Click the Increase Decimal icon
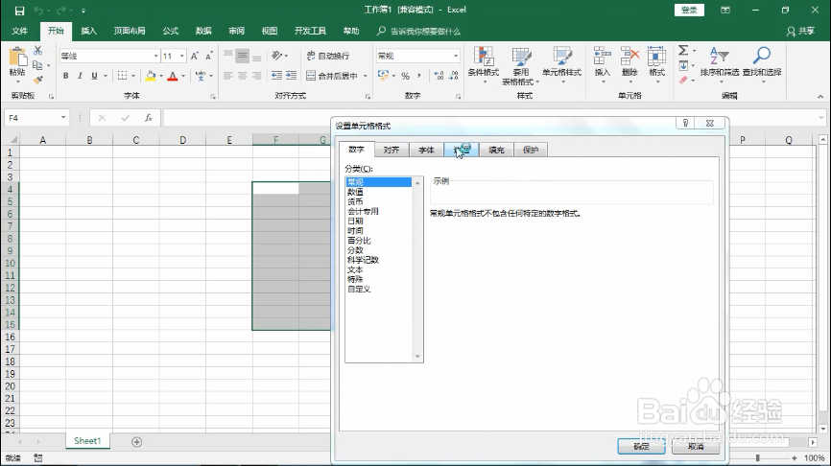The width and height of the screenshot is (831, 466). (x=439, y=76)
